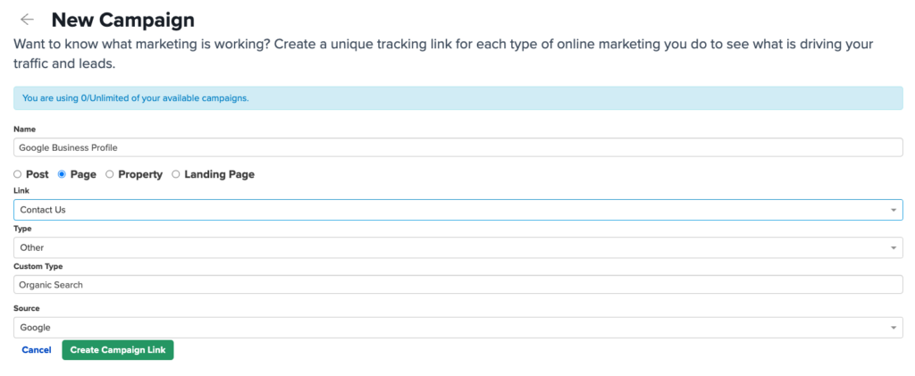
Task: Focus the Custom Type field
Action: pos(458,285)
